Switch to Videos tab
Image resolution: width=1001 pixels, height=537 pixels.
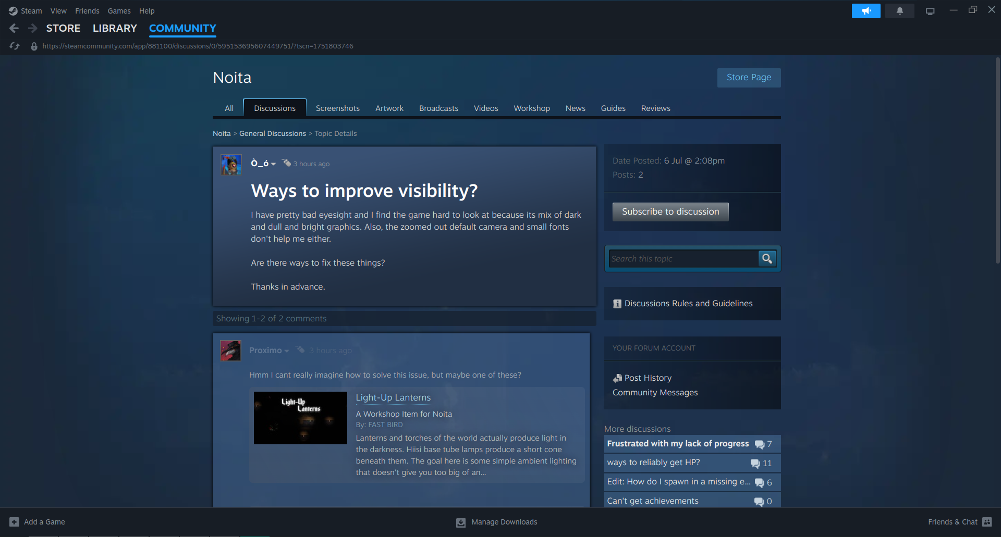[486, 108]
